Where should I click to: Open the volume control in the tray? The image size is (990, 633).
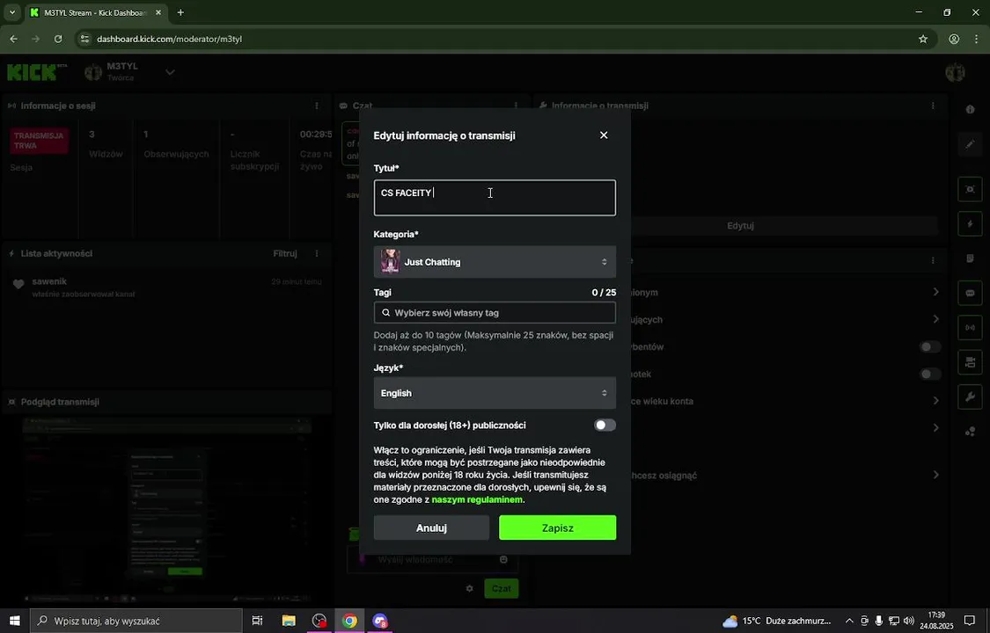tap(908, 621)
